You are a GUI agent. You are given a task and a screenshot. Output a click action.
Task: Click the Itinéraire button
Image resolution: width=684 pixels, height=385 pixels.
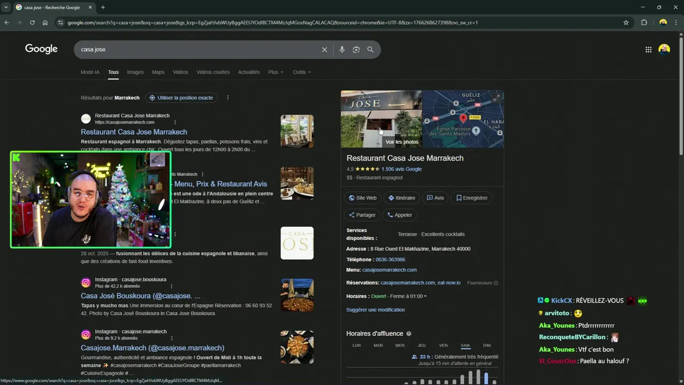(402, 198)
